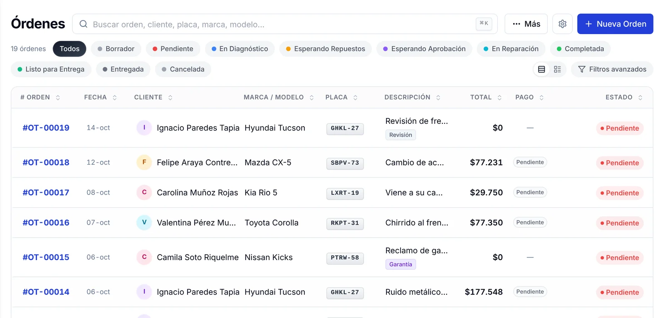This screenshot has height=318, width=667.
Task: Open the settings gear button
Action: (x=562, y=24)
